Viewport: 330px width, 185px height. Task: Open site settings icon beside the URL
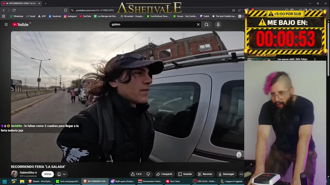(72, 10)
